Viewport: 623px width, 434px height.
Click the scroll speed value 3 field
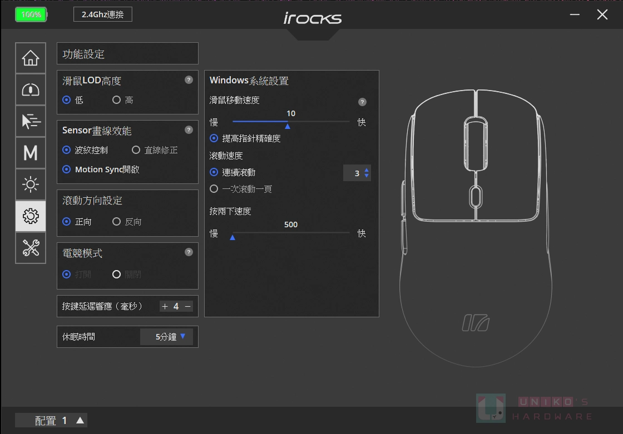[x=357, y=173]
